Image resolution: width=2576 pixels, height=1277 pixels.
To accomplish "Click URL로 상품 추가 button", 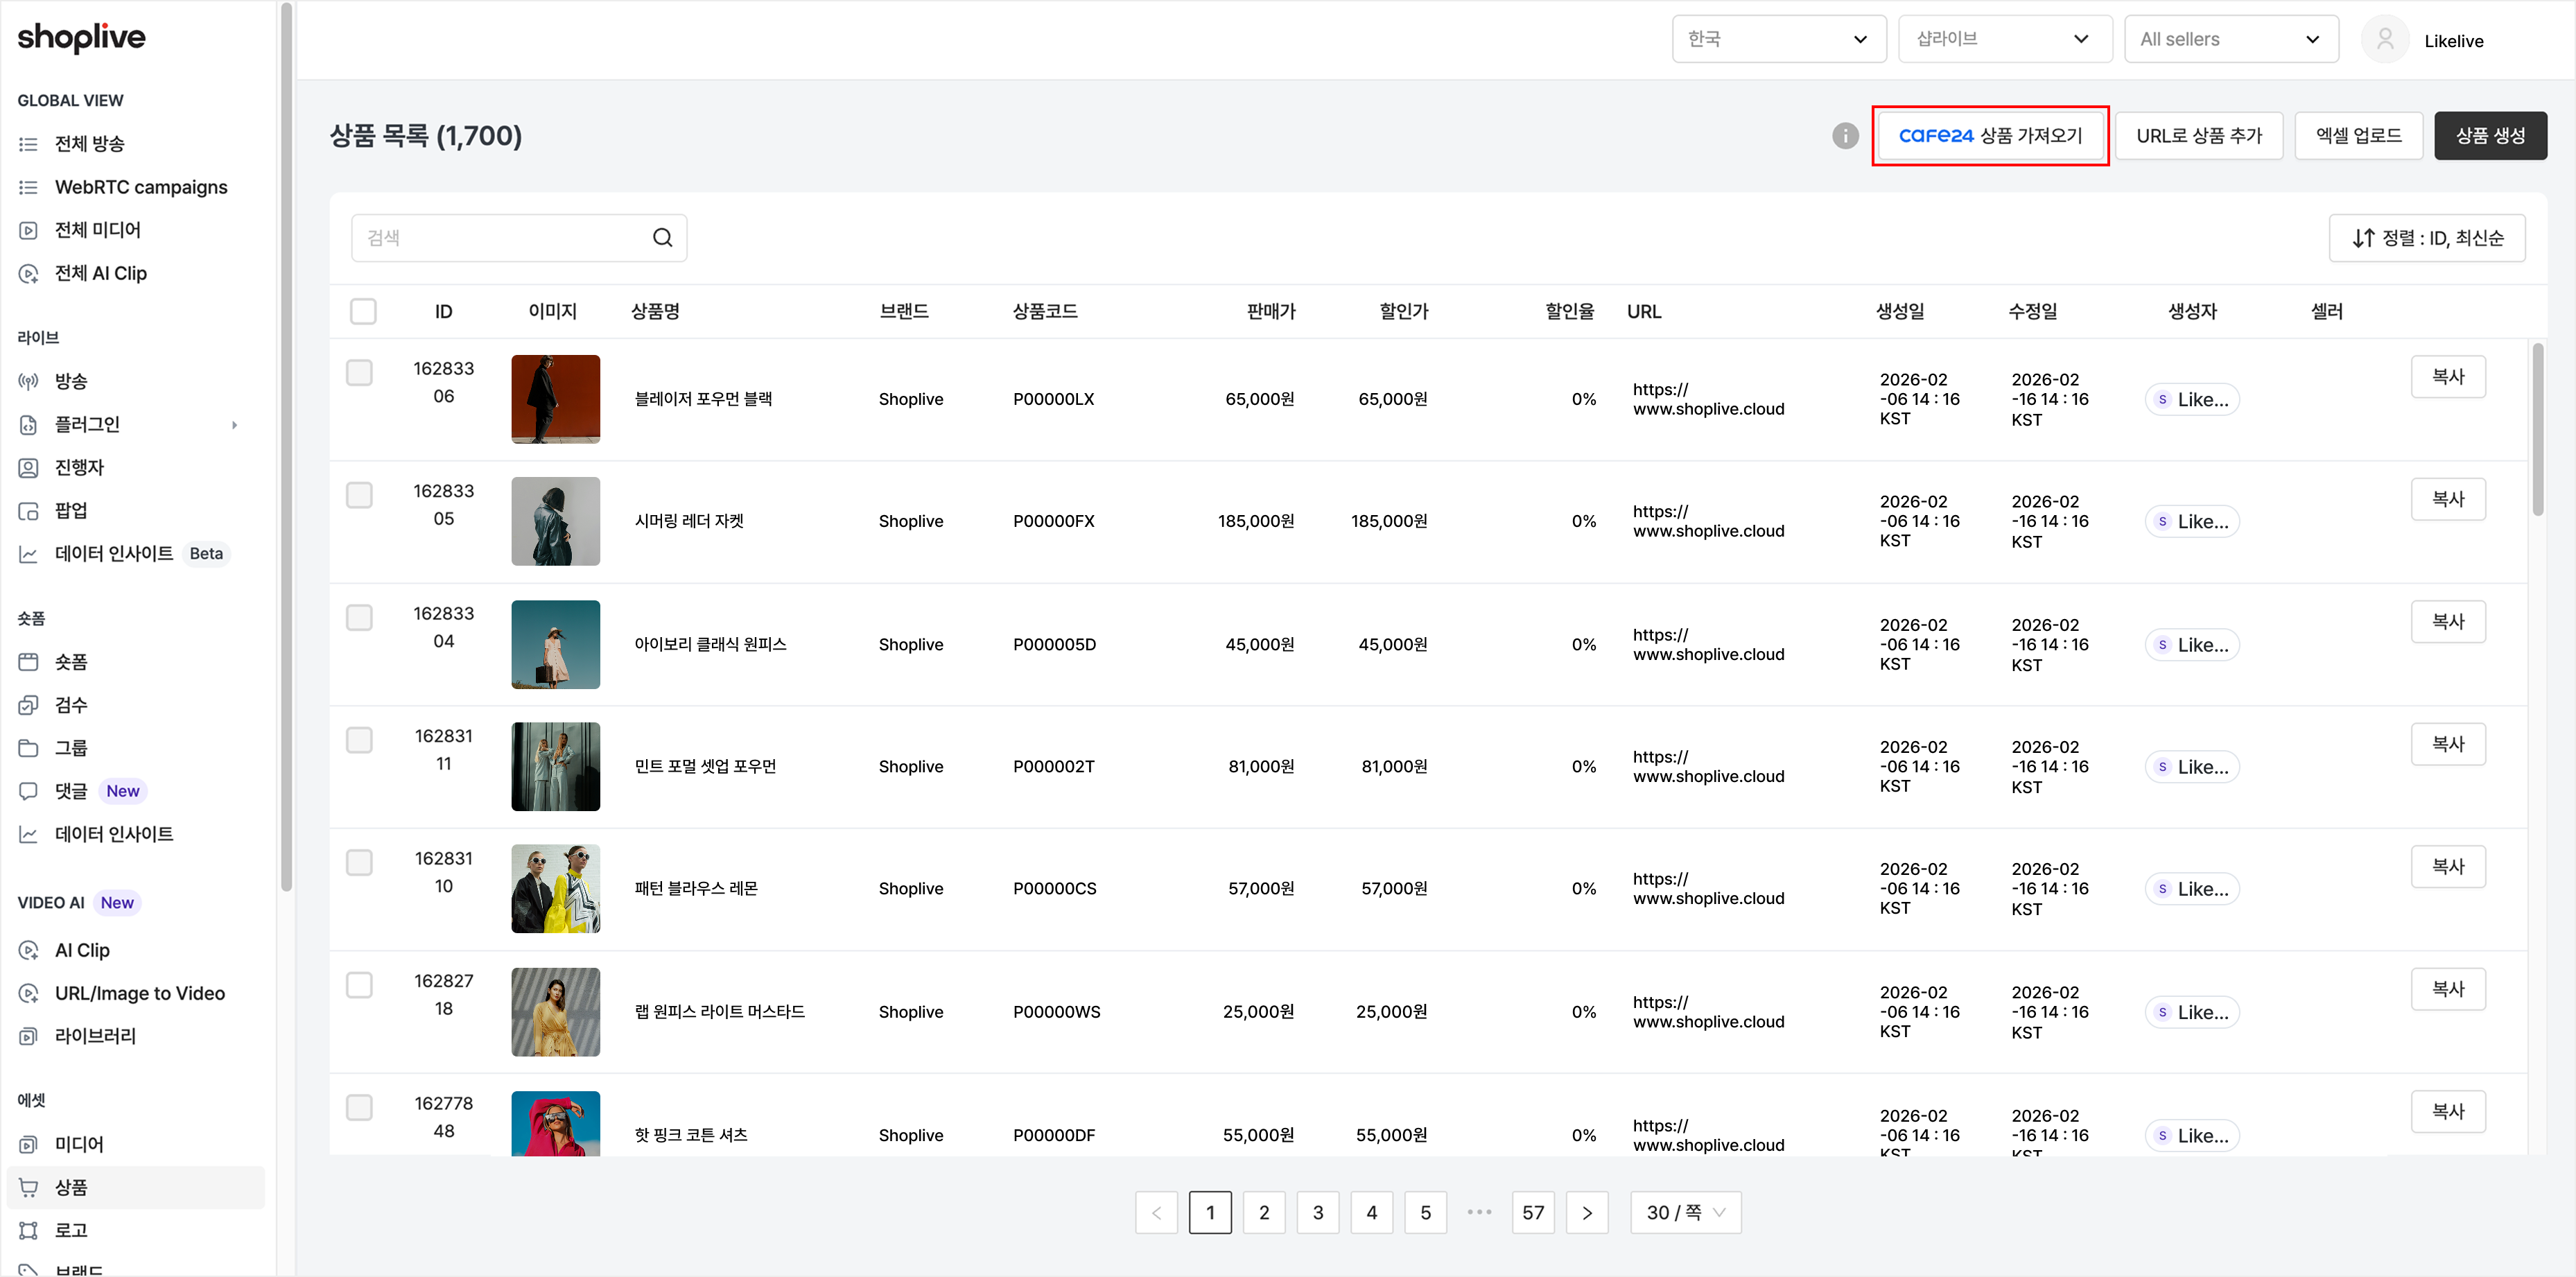I will pyautogui.click(x=2199, y=136).
